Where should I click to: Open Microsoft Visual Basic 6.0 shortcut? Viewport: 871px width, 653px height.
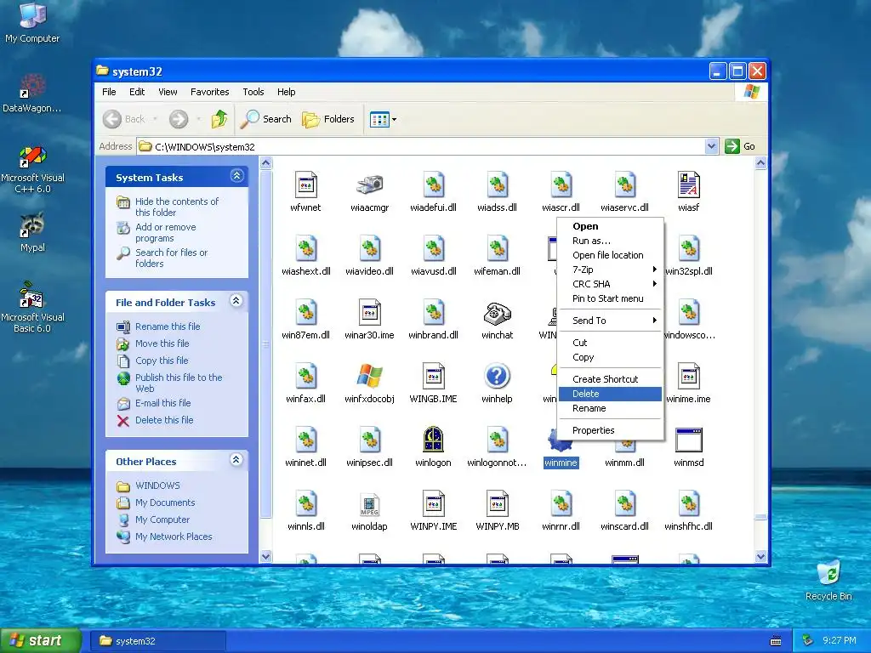(32, 308)
